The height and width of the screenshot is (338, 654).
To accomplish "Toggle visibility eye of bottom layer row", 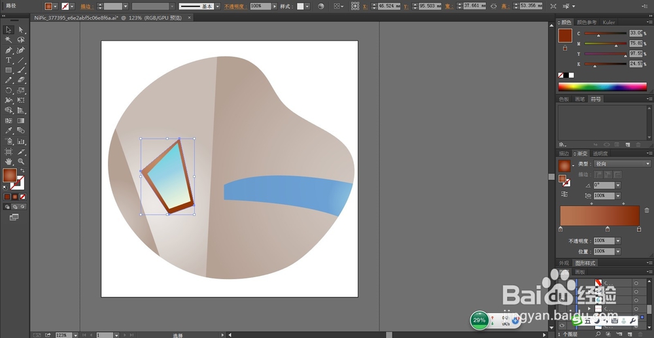I will click(562, 326).
